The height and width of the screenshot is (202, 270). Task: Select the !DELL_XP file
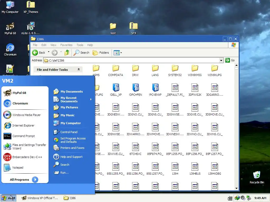tap(116, 90)
